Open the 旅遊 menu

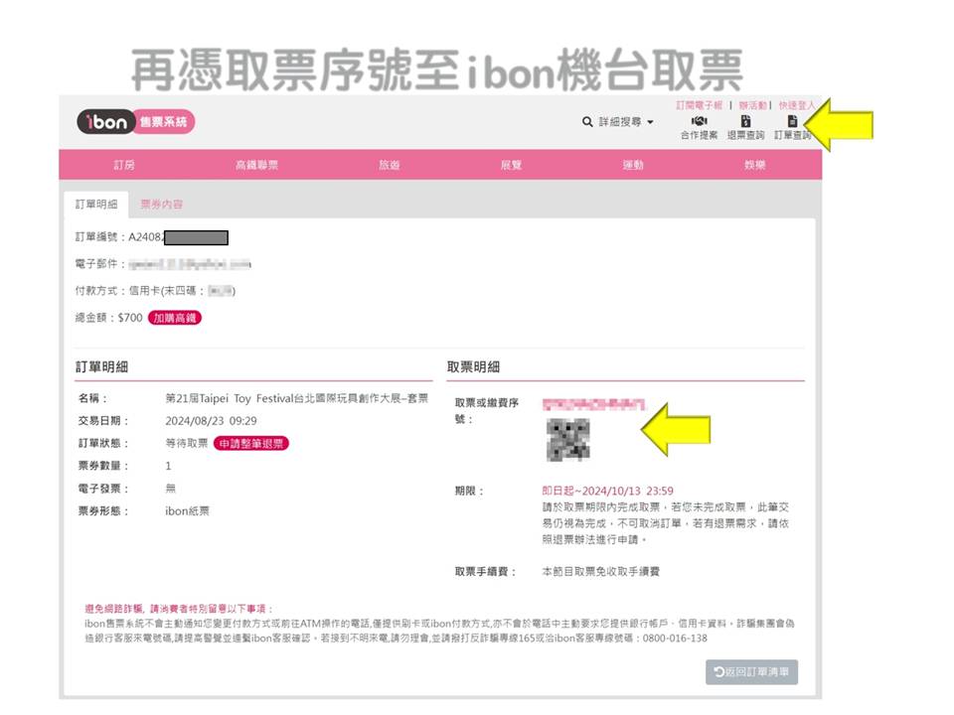[x=390, y=165]
